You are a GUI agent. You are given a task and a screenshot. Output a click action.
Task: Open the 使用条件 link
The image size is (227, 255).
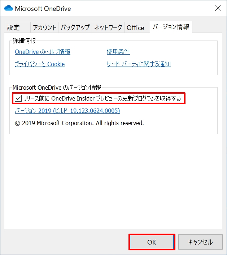click(x=118, y=52)
